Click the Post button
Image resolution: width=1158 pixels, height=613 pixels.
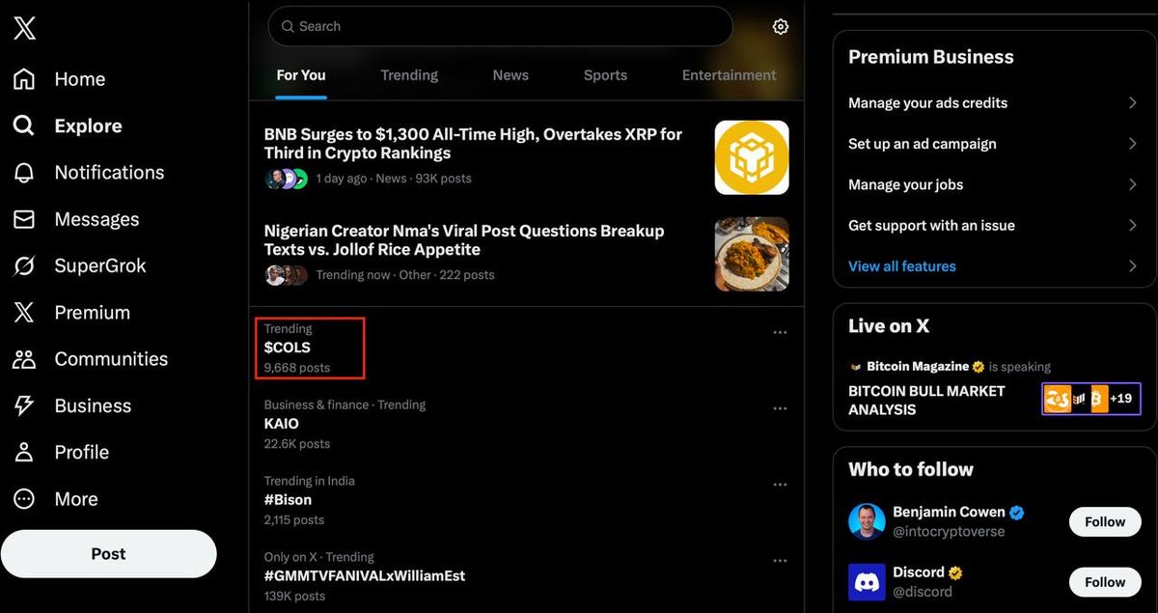(x=108, y=554)
